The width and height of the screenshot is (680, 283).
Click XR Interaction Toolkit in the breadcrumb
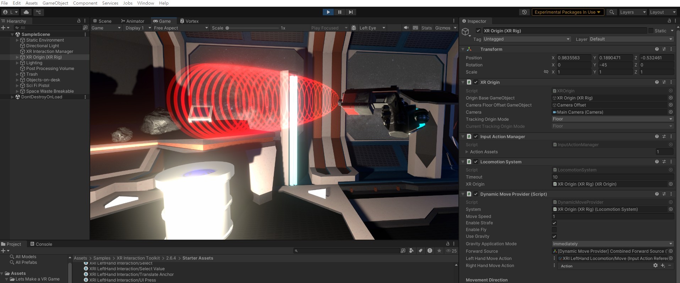point(138,258)
